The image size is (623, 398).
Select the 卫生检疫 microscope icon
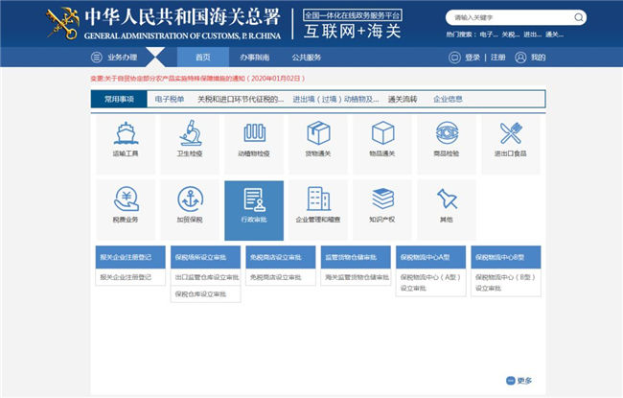click(190, 134)
